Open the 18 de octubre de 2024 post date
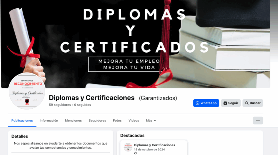 pos(149,149)
